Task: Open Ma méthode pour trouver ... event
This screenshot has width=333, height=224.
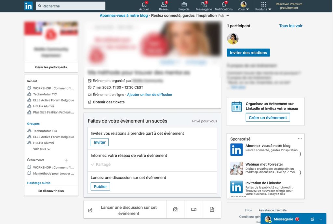Action: (51, 174)
